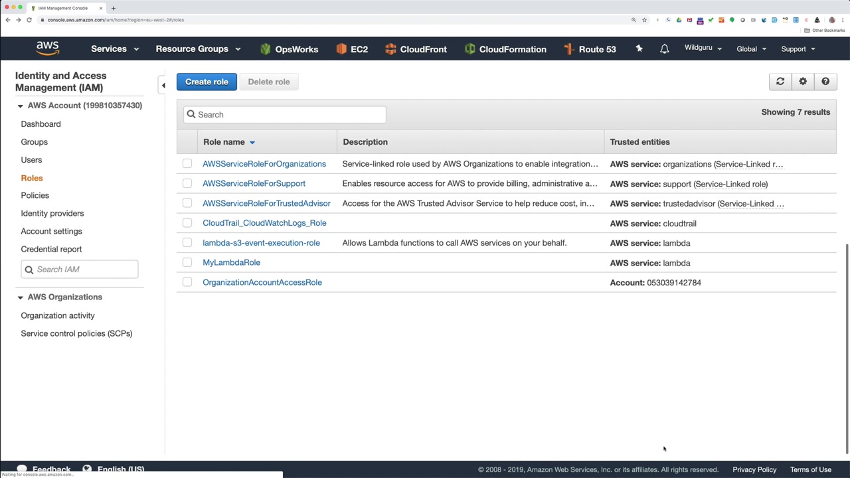Collapse the IAM side navigation panel
Screen dimensions: 850x478
[x=163, y=85]
